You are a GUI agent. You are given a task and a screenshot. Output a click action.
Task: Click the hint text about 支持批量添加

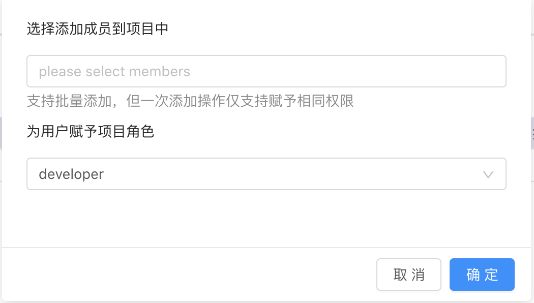[190, 101]
